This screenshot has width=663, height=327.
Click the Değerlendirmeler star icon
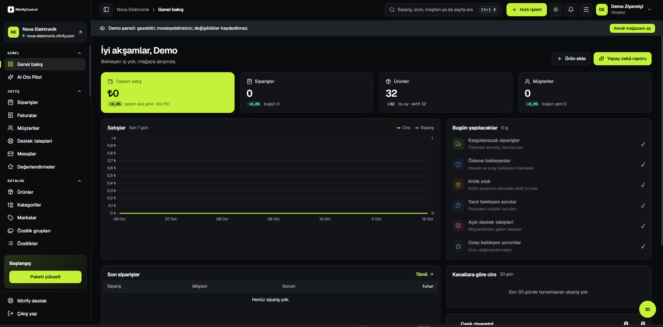(11, 167)
